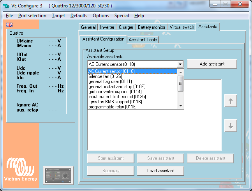Click the Udc ripple reading label
The image size is (252, 191).
(x=28, y=73)
